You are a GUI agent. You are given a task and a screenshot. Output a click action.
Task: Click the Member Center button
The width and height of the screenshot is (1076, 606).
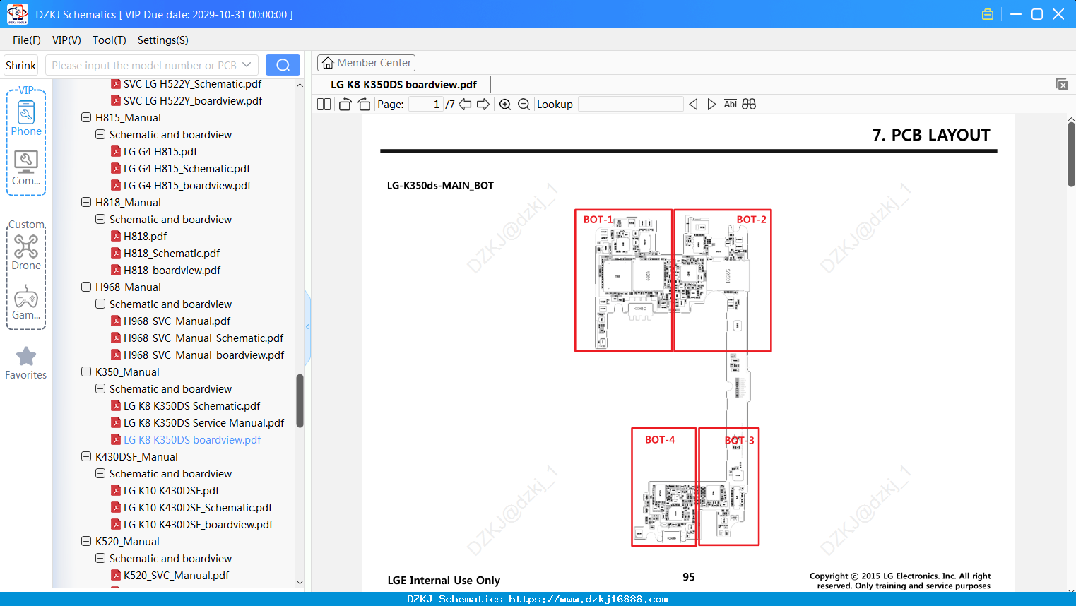pos(366,63)
